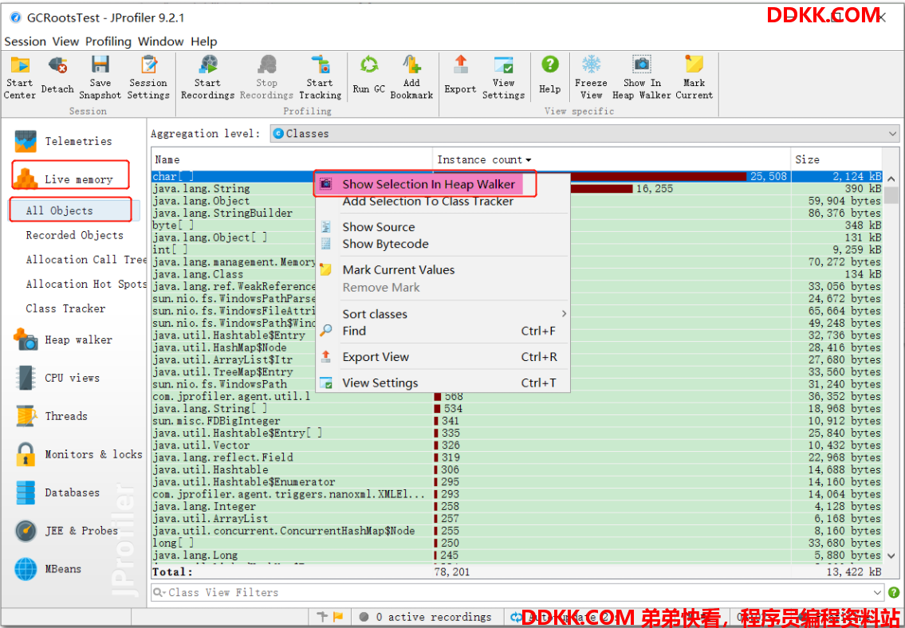Select Export View in the context menu
The image size is (905, 628).
(443, 357)
